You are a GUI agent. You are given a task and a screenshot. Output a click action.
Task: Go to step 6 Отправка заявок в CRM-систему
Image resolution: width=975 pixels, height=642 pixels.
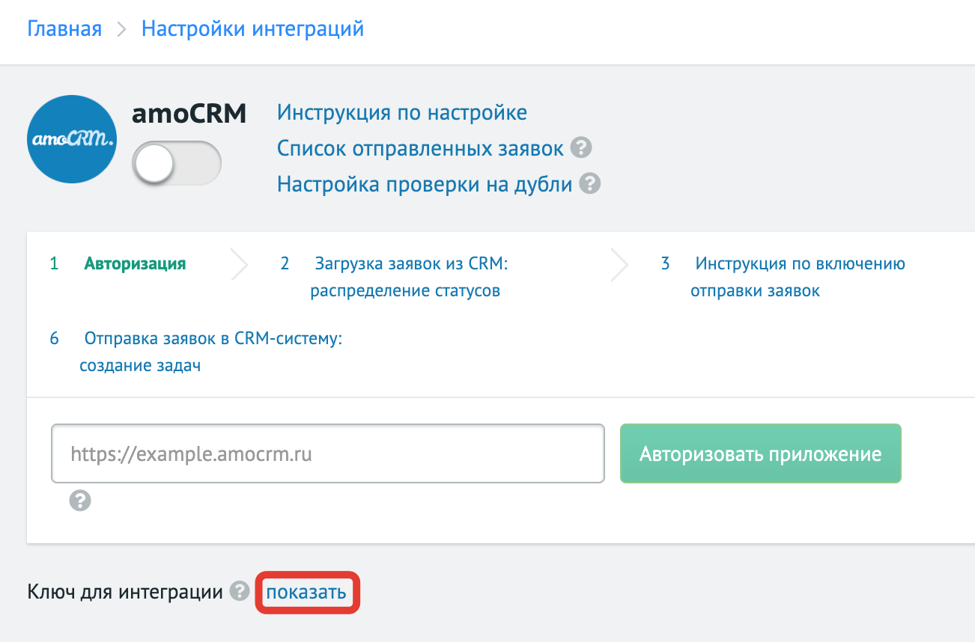pyautogui.click(x=196, y=352)
